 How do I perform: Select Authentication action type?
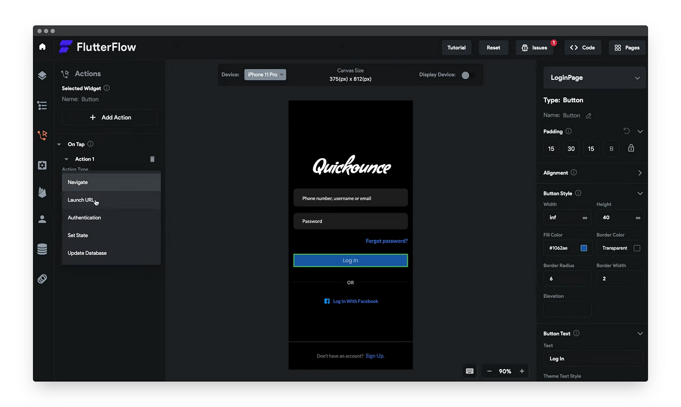(111, 217)
